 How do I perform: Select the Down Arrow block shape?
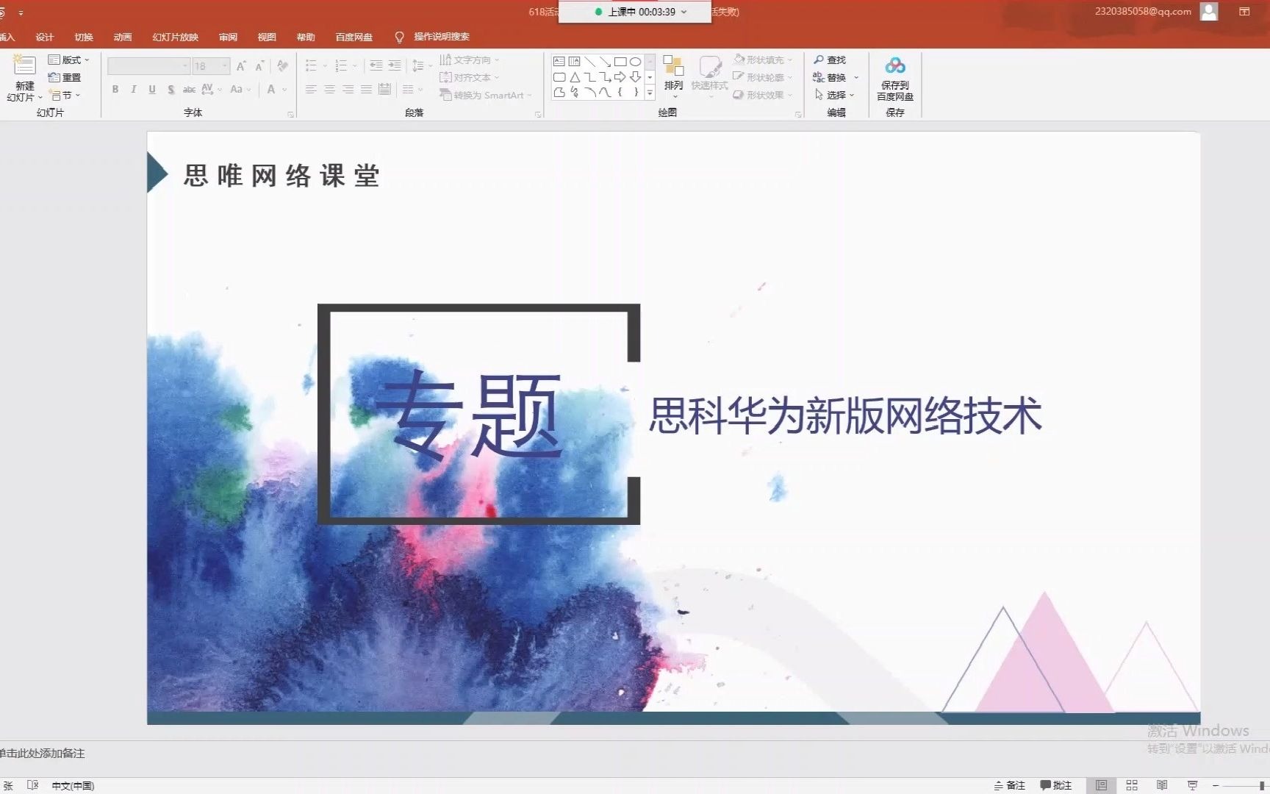click(x=636, y=77)
